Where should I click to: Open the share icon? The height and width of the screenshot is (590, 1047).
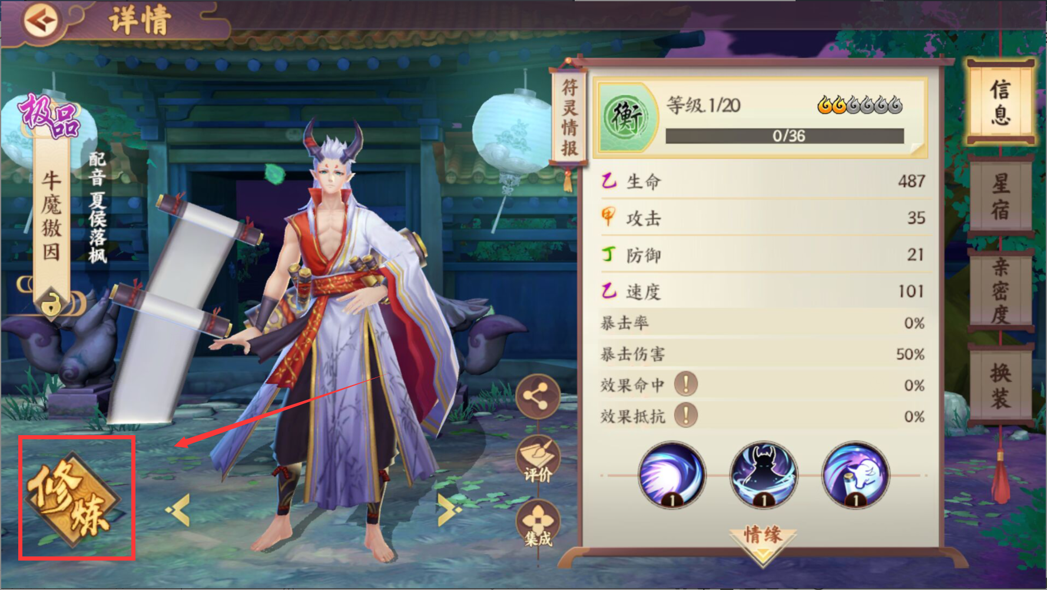click(537, 396)
